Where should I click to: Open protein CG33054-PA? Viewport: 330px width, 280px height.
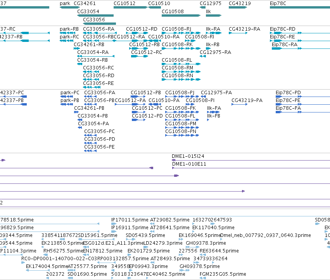point(93,124)
